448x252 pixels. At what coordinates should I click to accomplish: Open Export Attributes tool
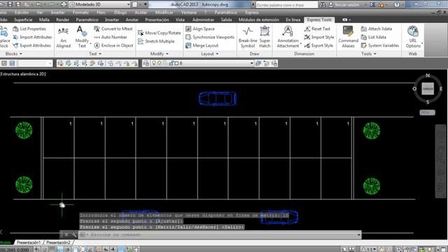32,45
